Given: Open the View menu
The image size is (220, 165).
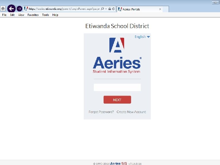Looking at the screenshot, I should coord(21,15).
